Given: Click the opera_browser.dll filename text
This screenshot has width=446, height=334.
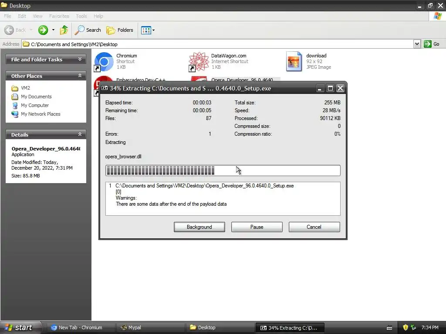Looking at the screenshot, I should (123, 157).
